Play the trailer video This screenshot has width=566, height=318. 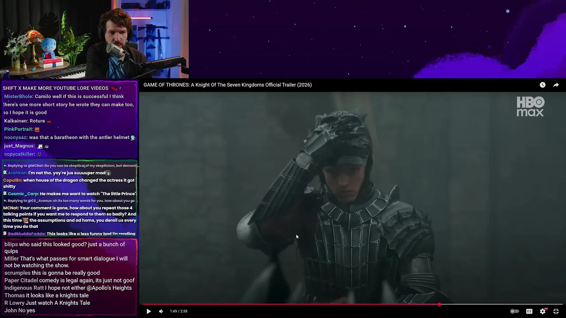click(149, 311)
